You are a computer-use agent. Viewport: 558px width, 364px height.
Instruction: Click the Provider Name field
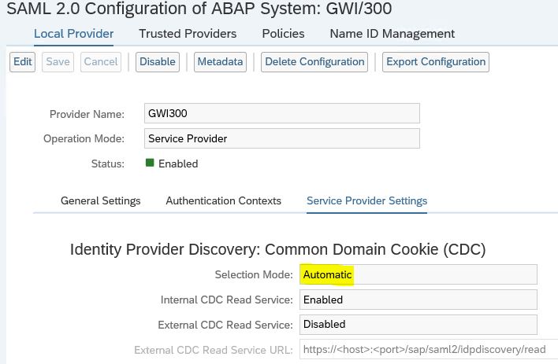click(x=282, y=113)
